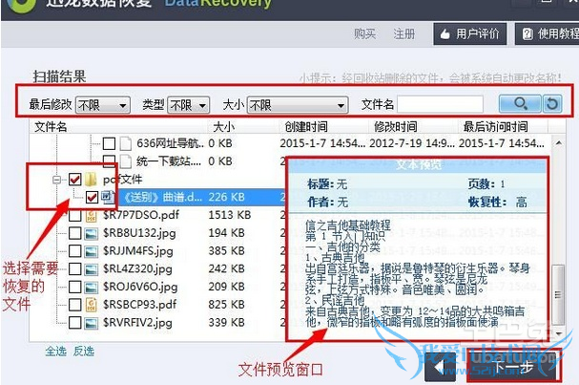The width and height of the screenshot is (579, 385).
Task: Click the image icon of $ROJ6V6O.jpg
Action: coord(91,287)
